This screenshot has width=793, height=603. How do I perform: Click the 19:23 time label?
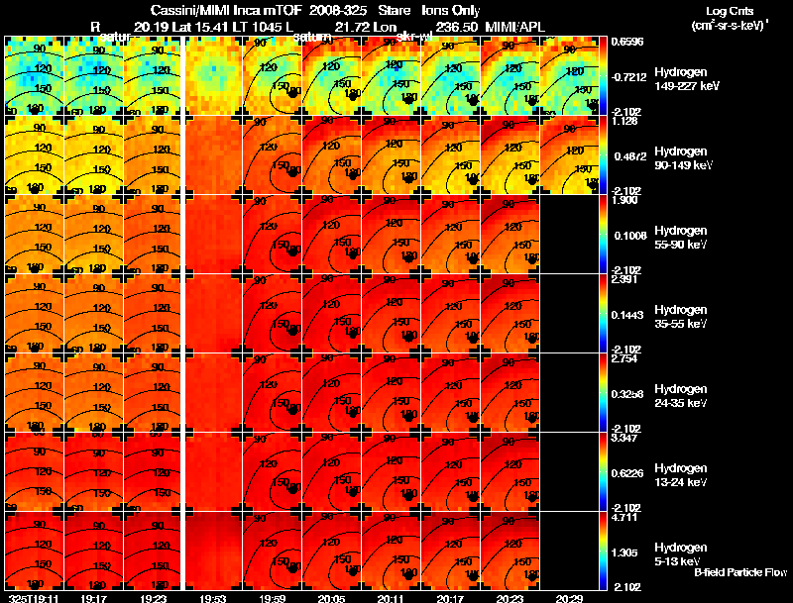[154, 598]
